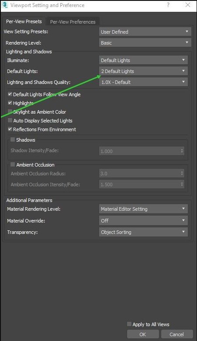
Task: Click the OK button
Action: pos(143,334)
